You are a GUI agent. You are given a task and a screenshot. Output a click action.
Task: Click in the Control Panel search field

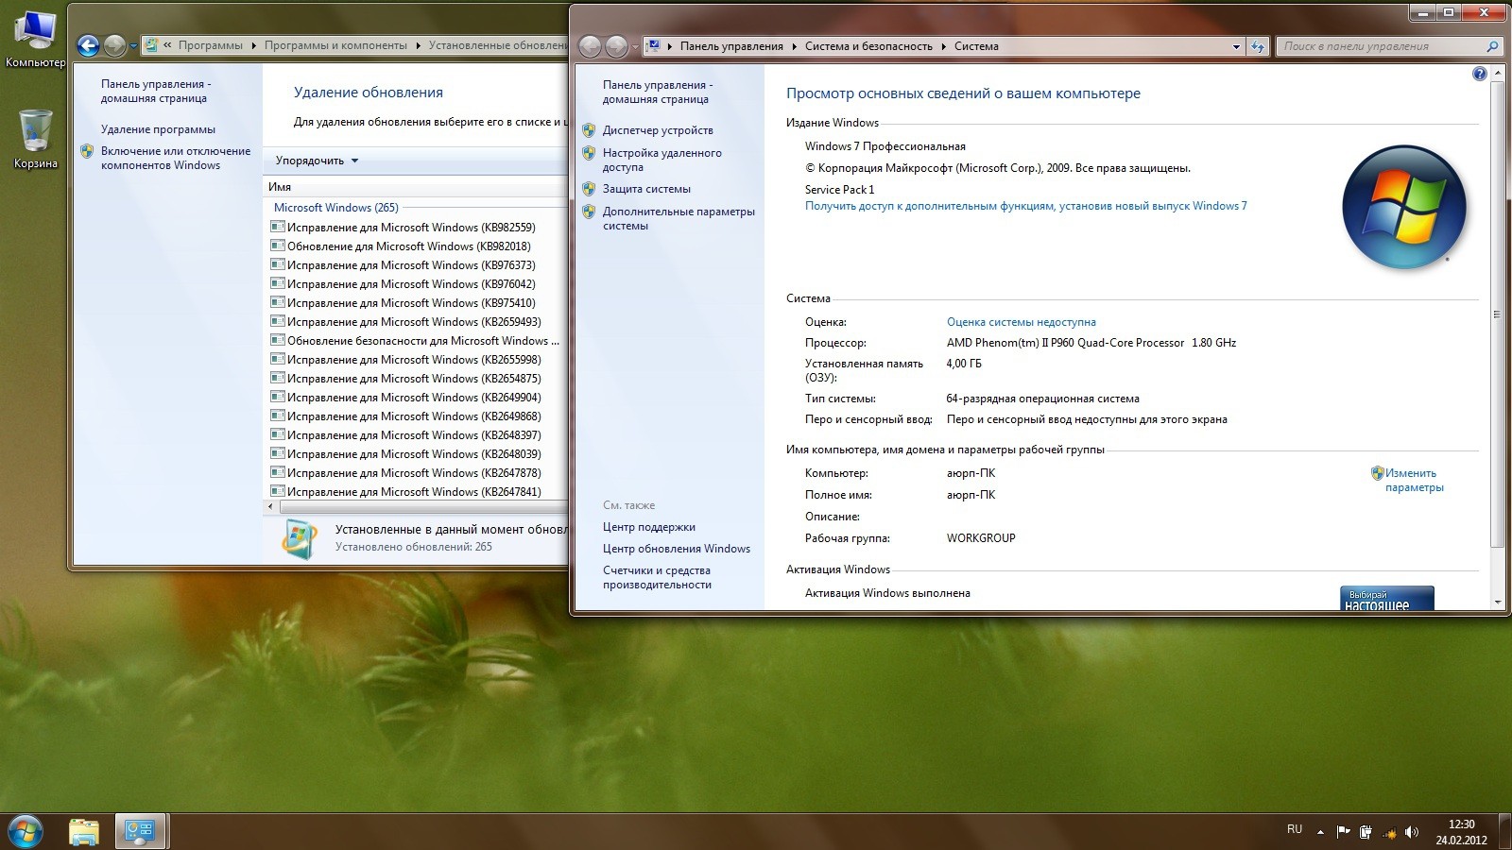(x=1380, y=46)
